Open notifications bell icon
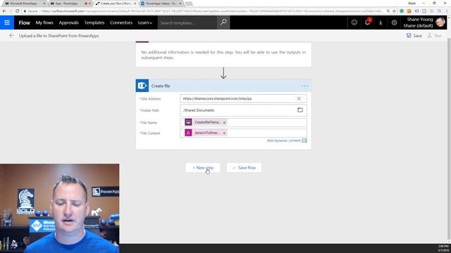Screen dimensions: 451x253 click(x=368, y=22)
